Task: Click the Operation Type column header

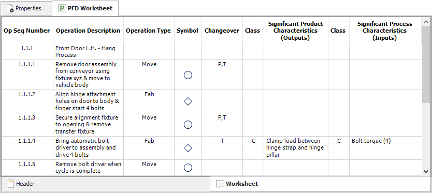Action: [x=149, y=31]
